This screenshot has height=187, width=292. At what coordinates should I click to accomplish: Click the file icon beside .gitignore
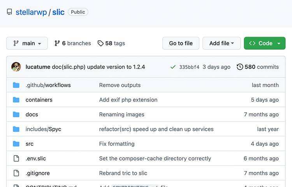click(16, 173)
